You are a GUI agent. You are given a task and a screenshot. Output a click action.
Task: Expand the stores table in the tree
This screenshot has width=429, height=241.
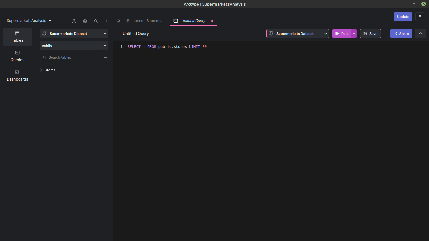pos(41,70)
